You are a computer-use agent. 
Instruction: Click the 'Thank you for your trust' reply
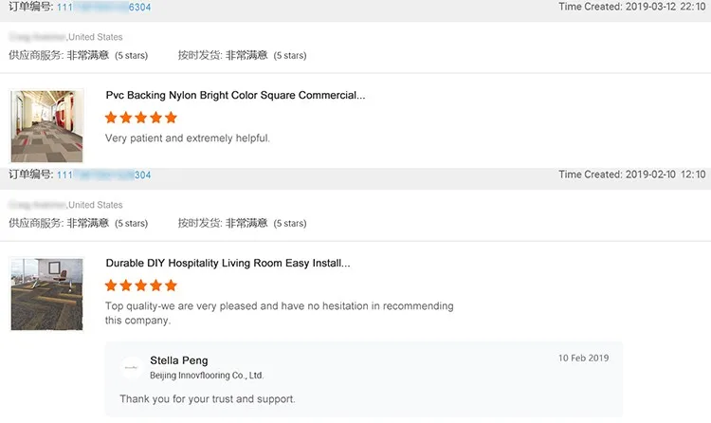point(208,399)
